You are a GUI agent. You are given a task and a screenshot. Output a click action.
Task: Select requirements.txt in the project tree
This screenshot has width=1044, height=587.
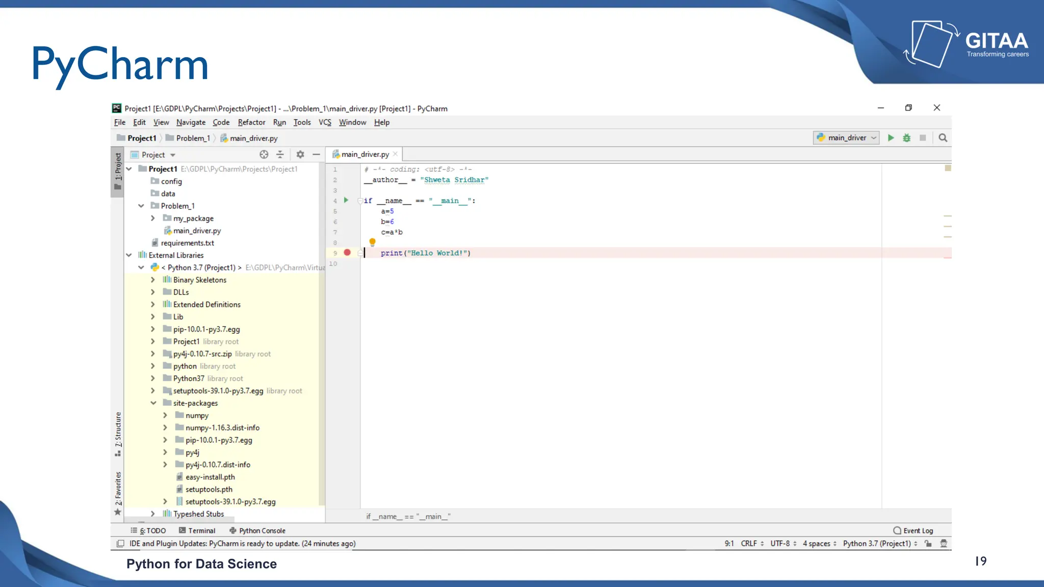point(187,243)
